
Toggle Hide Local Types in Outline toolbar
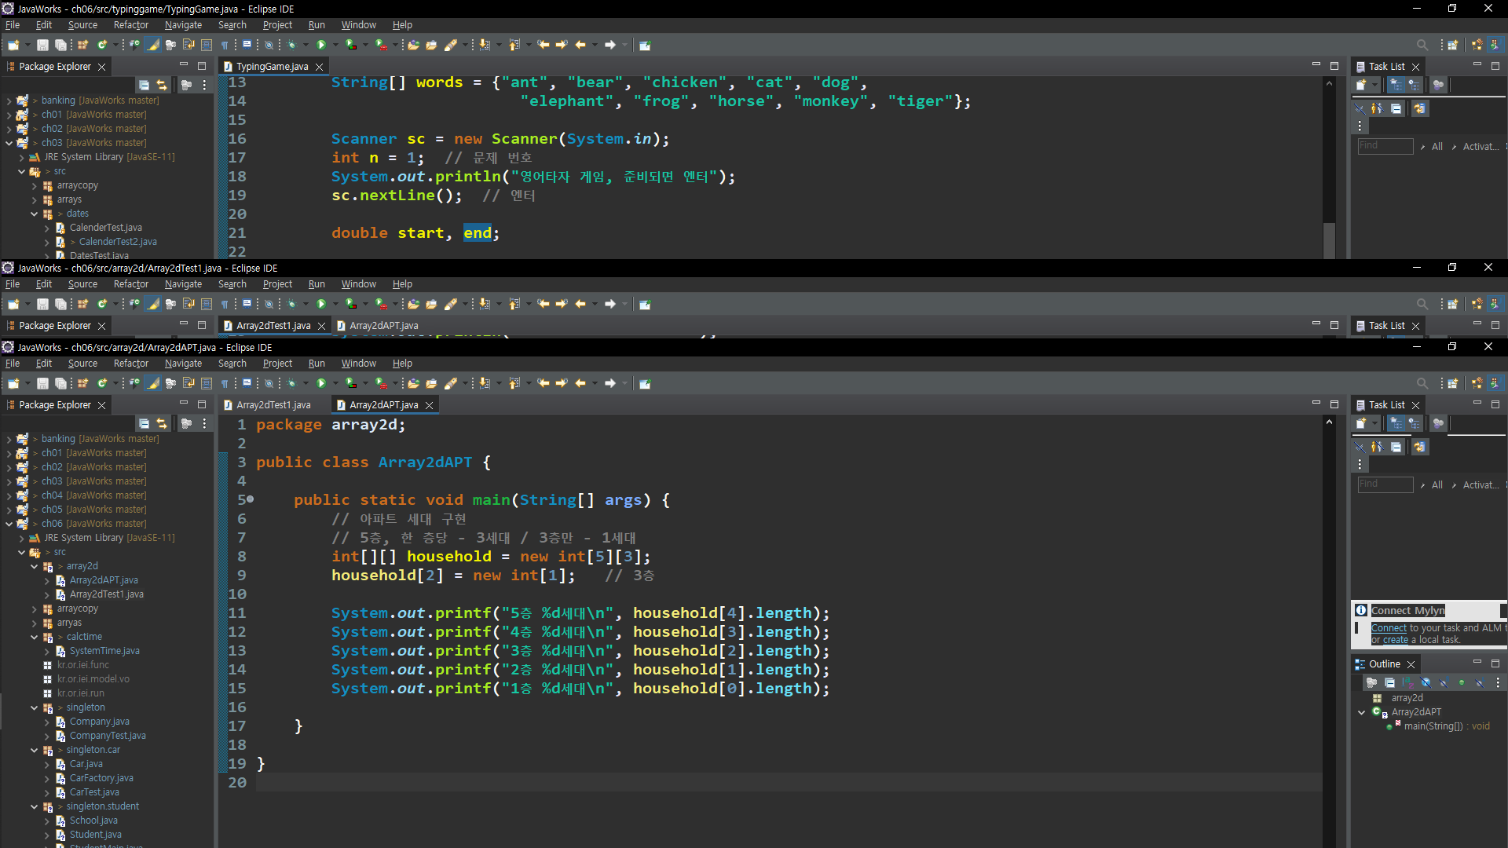pyautogui.click(x=1480, y=683)
